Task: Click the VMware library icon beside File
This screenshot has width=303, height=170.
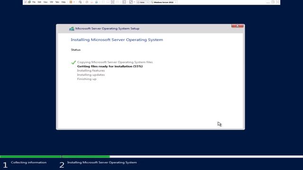Action: coord(29,2)
